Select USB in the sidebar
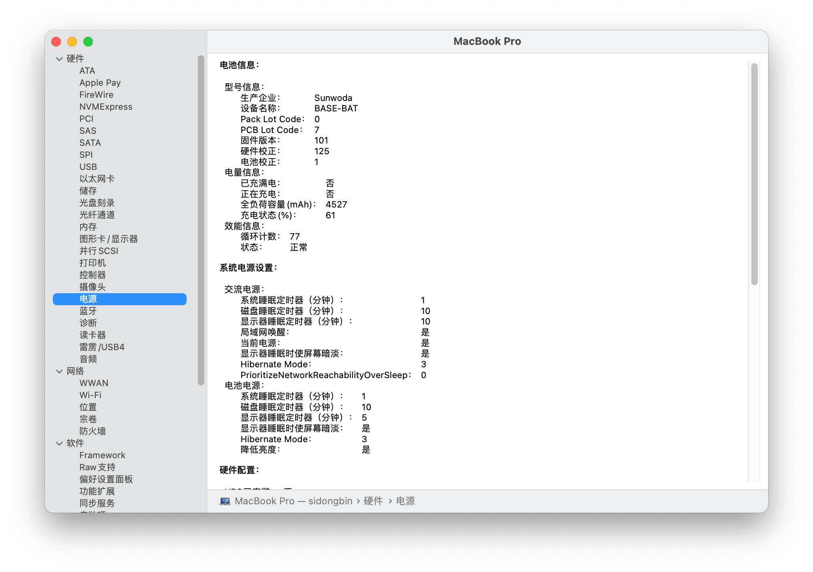The width and height of the screenshot is (813, 572). coord(88,166)
